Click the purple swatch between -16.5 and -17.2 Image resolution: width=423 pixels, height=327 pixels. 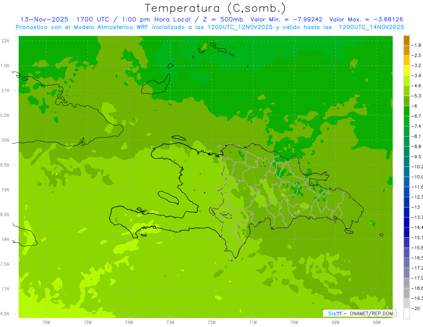click(x=406, y=263)
